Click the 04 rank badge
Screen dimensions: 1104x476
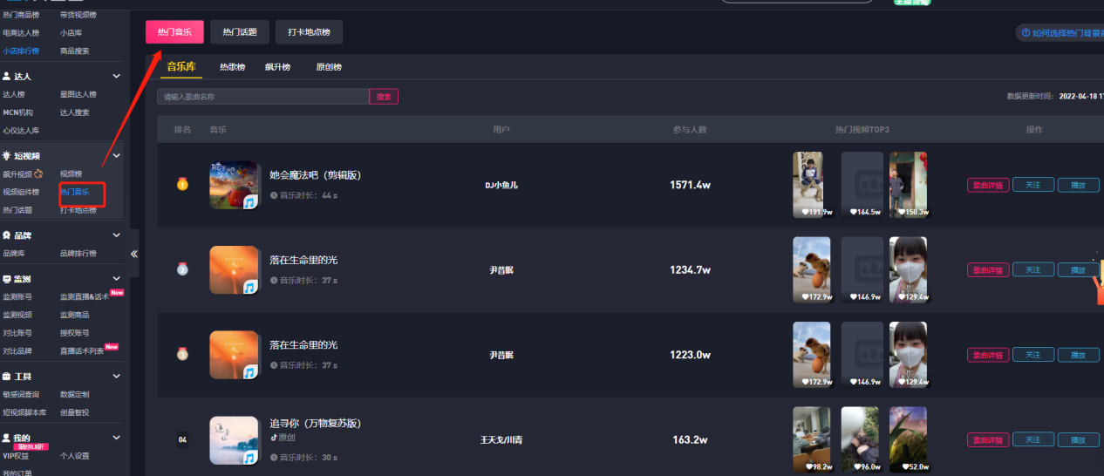(x=182, y=439)
